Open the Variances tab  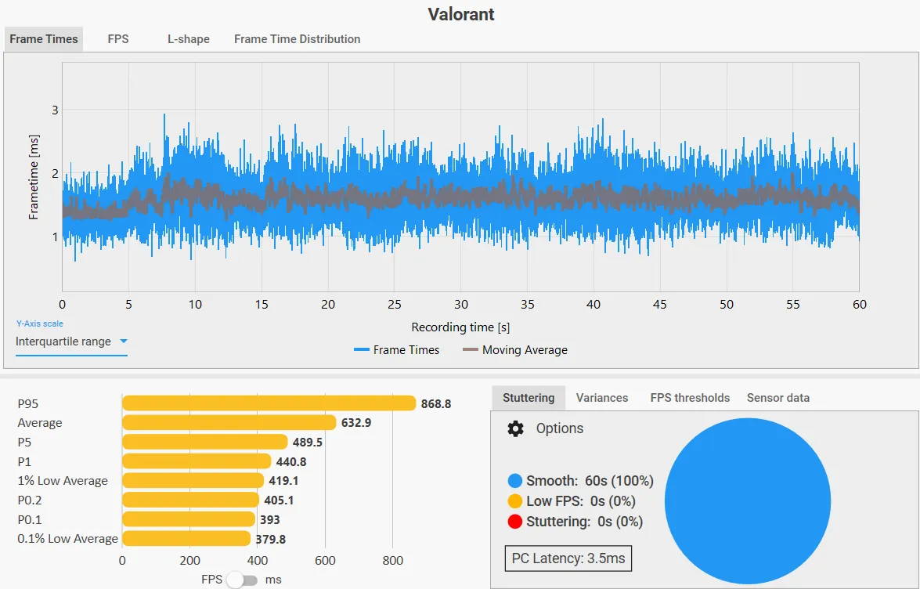click(x=602, y=398)
